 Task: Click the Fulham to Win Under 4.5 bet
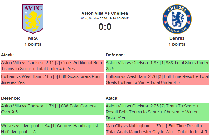(x=157, y=79)
